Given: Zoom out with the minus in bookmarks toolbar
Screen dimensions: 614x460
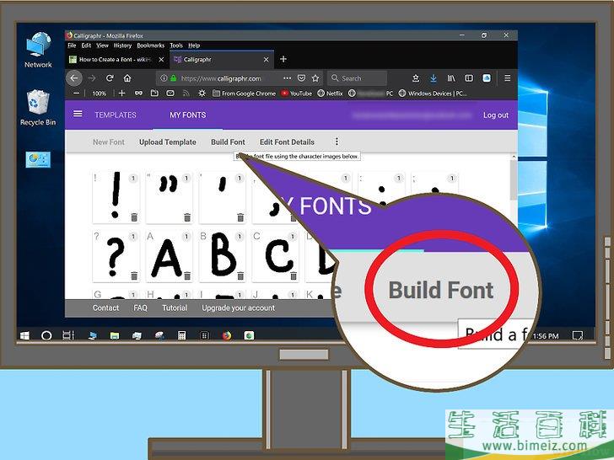Looking at the screenshot, I should (77, 93).
